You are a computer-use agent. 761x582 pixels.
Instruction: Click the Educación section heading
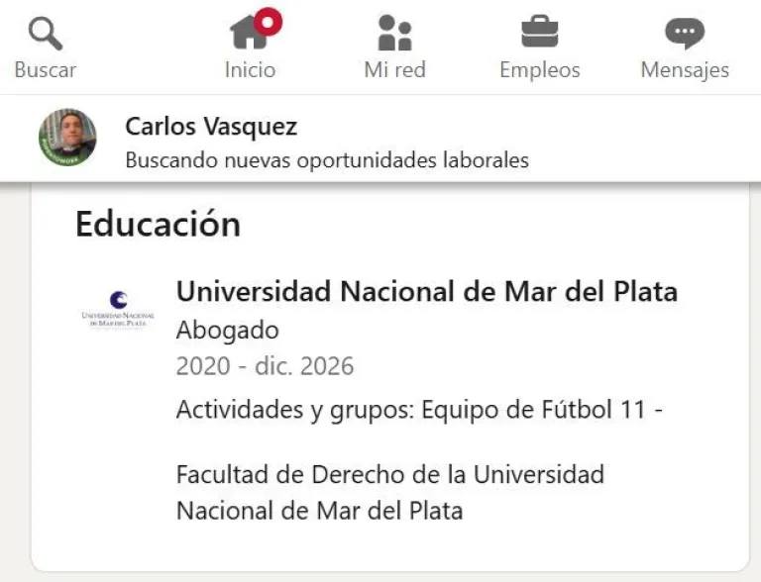coord(158,225)
